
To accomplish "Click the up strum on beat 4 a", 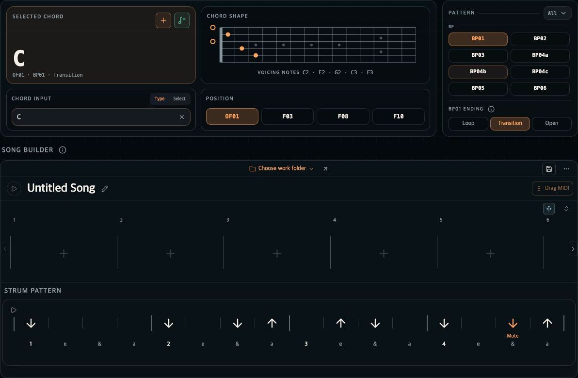I will coord(547,324).
